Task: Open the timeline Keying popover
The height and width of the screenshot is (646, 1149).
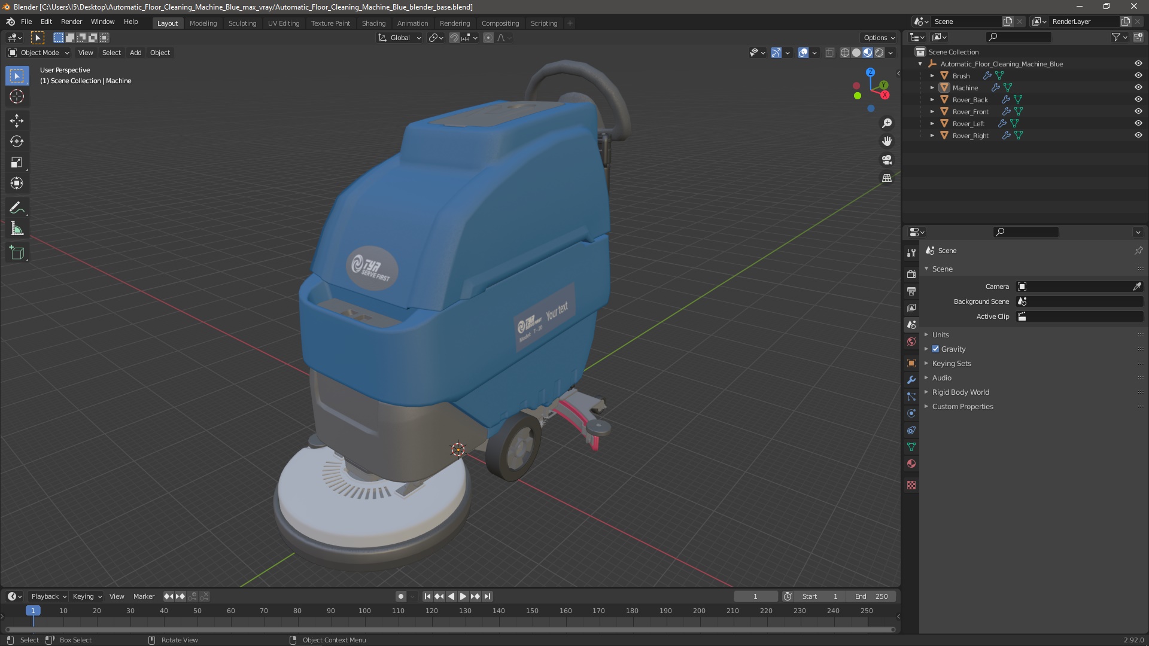Action: pos(87,596)
